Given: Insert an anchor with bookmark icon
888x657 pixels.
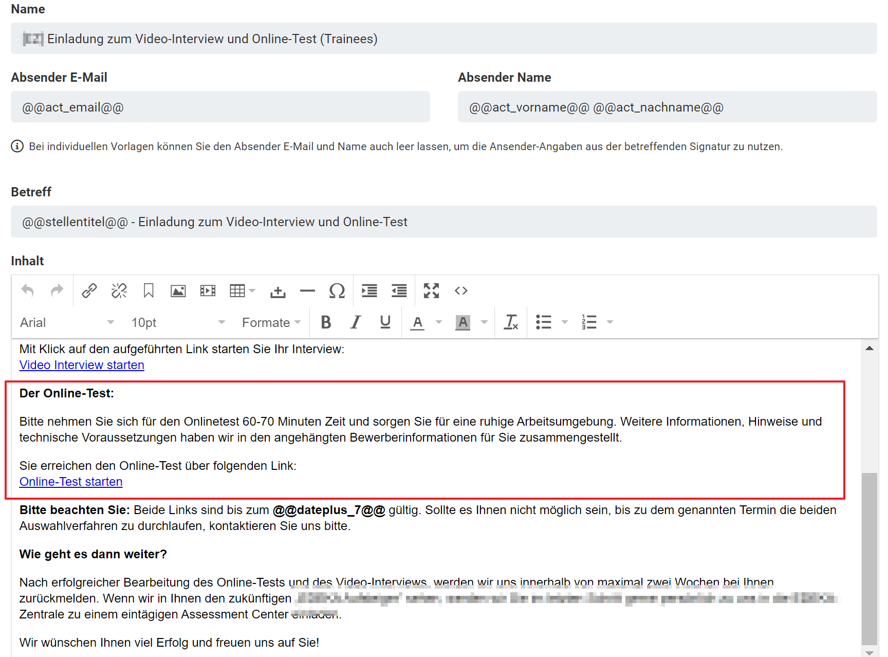Looking at the screenshot, I should click(149, 291).
